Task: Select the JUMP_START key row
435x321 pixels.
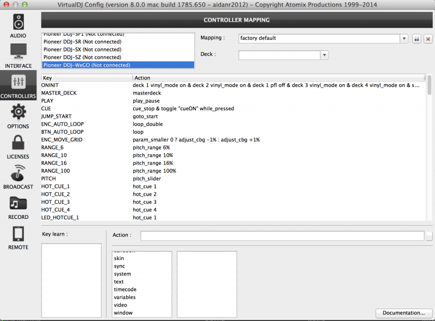Action: [233, 116]
